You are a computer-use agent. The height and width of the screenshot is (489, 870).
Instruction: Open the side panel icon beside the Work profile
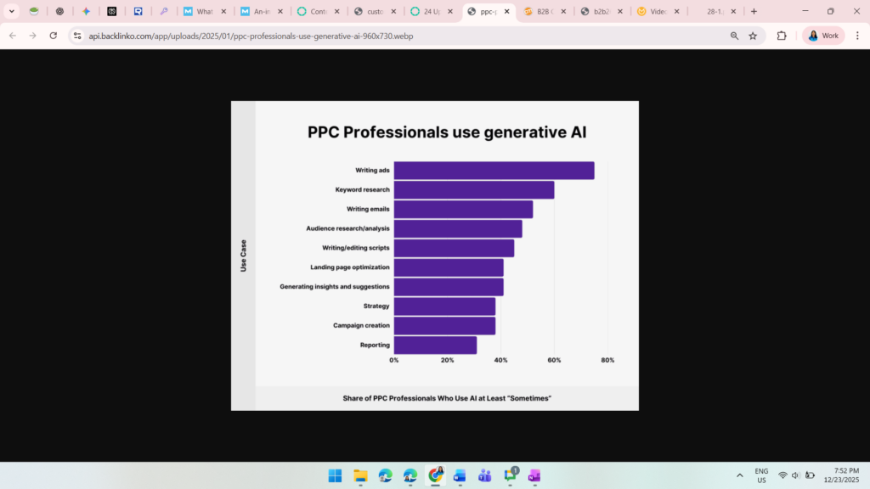click(x=782, y=36)
